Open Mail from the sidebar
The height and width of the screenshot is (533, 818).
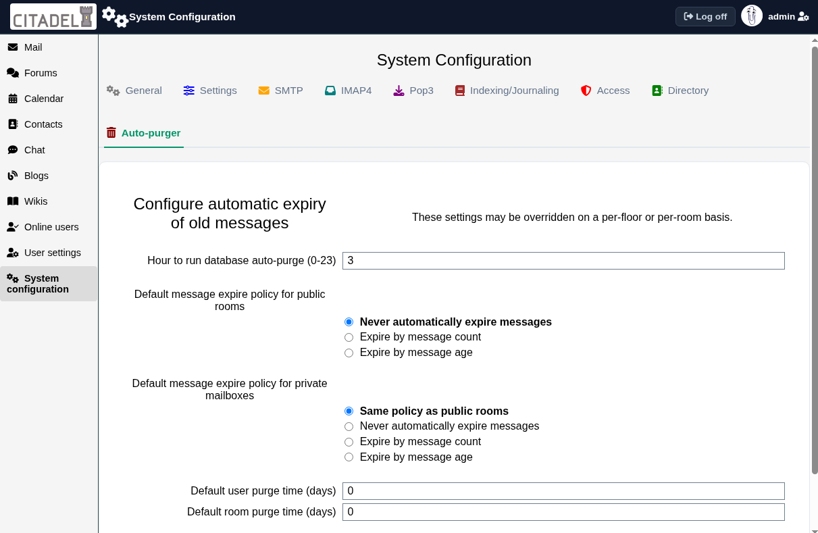49,47
